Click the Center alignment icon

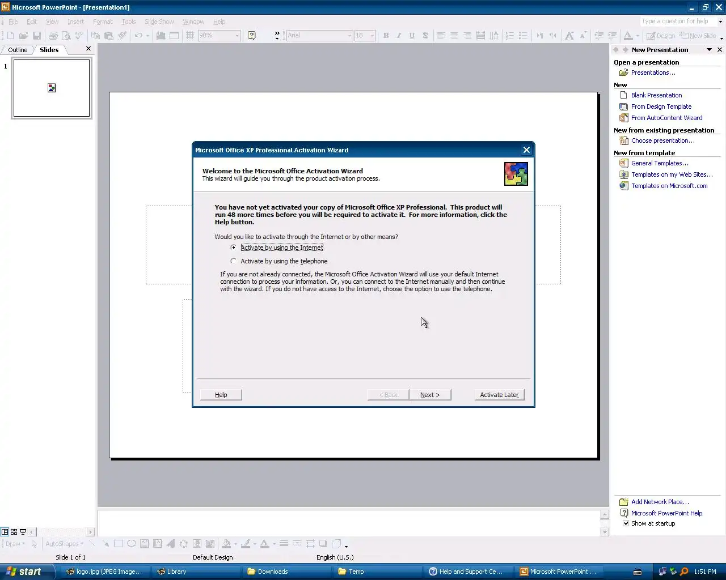(x=454, y=36)
